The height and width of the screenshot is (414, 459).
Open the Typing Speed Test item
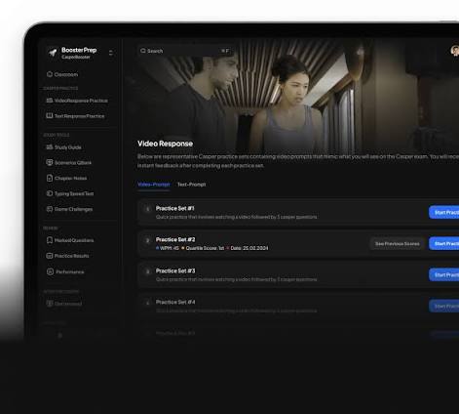coord(70,193)
